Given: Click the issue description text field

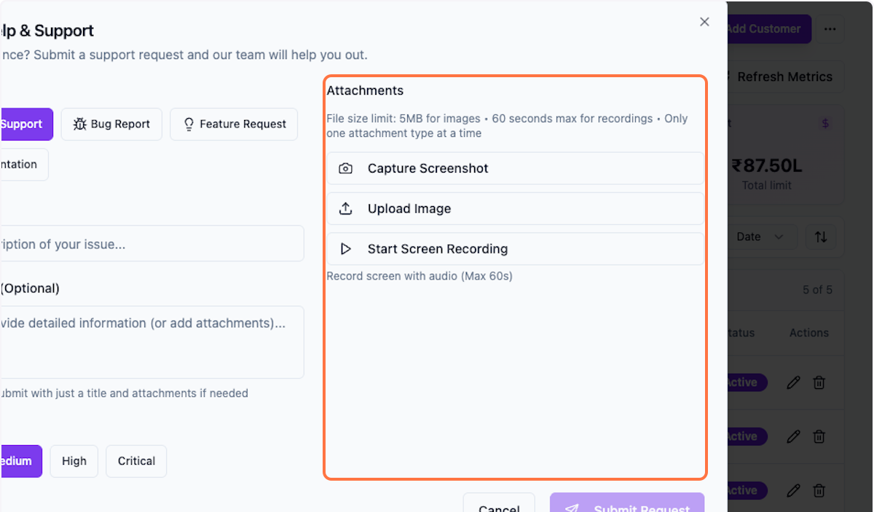Looking at the screenshot, I should click(146, 243).
